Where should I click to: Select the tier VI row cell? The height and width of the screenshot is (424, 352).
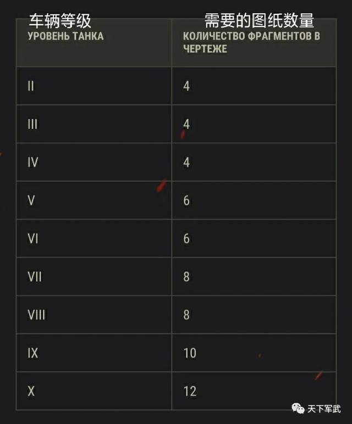[x=94, y=238]
